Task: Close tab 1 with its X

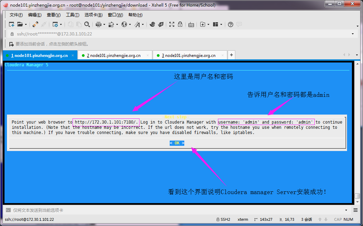Action: (x=73, y=56)
